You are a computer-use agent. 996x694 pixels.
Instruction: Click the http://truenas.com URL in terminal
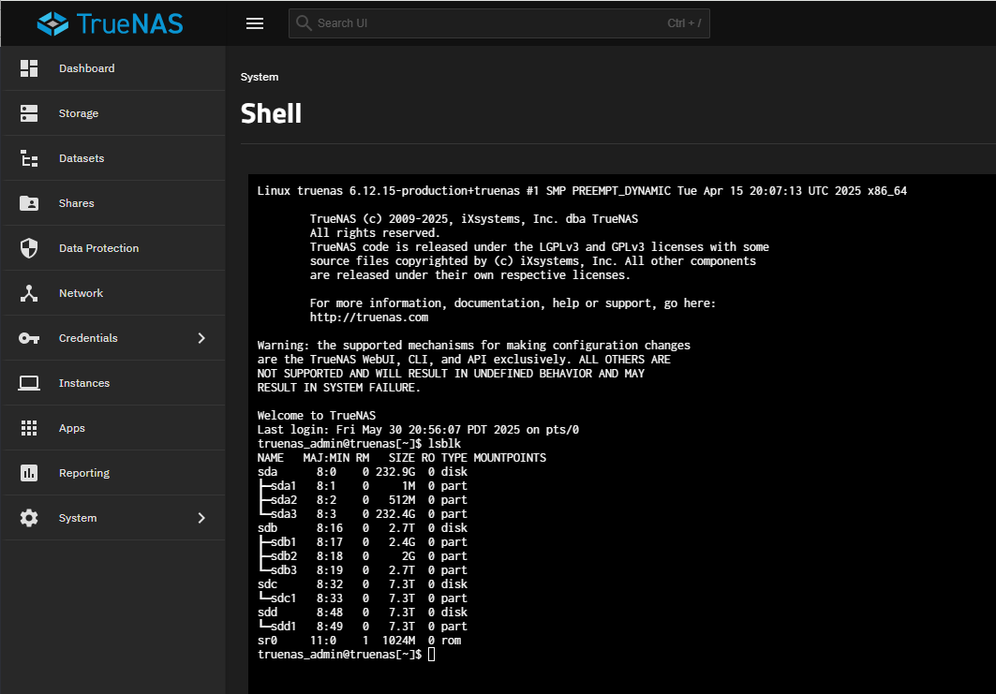coord(369,317)
